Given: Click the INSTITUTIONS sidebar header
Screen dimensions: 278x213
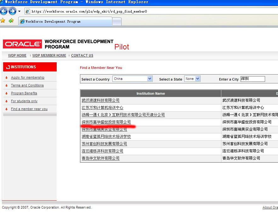Looking at the screenshot, I should 30,67.
